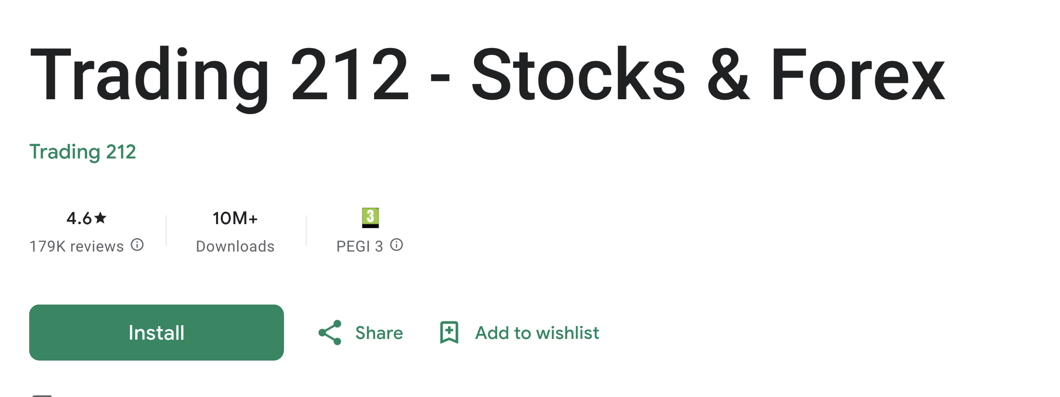Click info icon next to PEGI 3
The width and height of the screenshot is (1060, 397).
(397, 245)
